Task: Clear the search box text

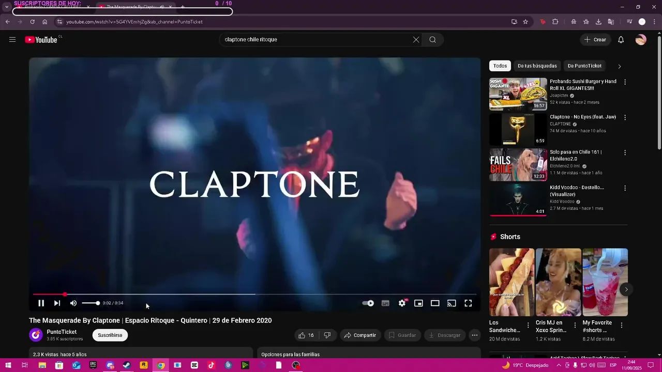Action: coord(416,40)
